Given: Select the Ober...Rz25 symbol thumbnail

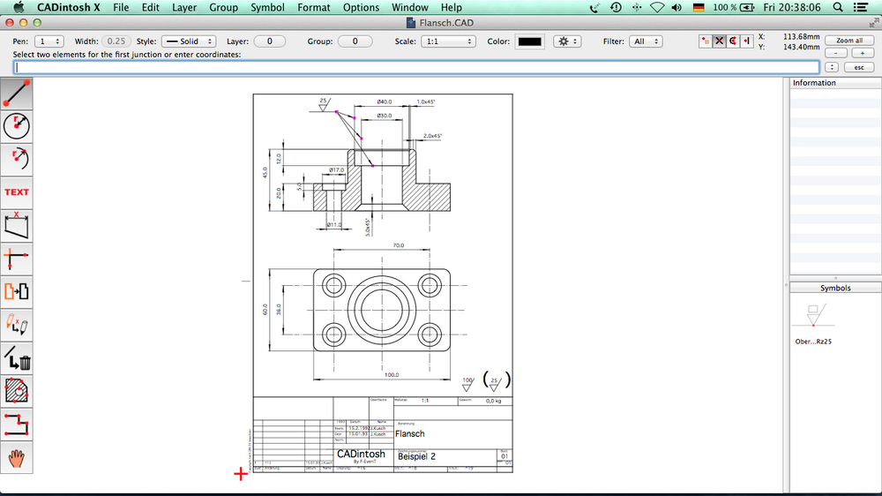Looking at the screenshot, I should pos(813,317).
